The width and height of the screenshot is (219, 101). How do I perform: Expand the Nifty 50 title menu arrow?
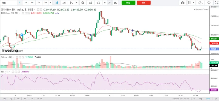tap(34, 10)
